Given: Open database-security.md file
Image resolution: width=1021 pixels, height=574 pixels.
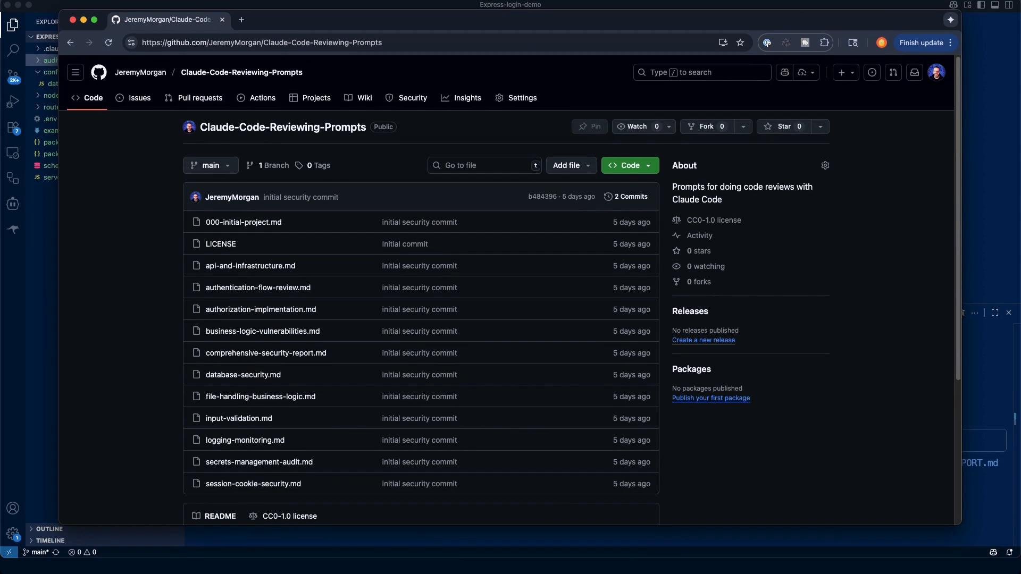Looking at the screenshot, I should coord(243,375).
